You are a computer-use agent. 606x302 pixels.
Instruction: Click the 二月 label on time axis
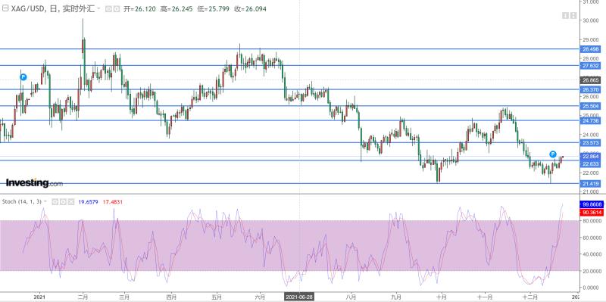point(83,297)
